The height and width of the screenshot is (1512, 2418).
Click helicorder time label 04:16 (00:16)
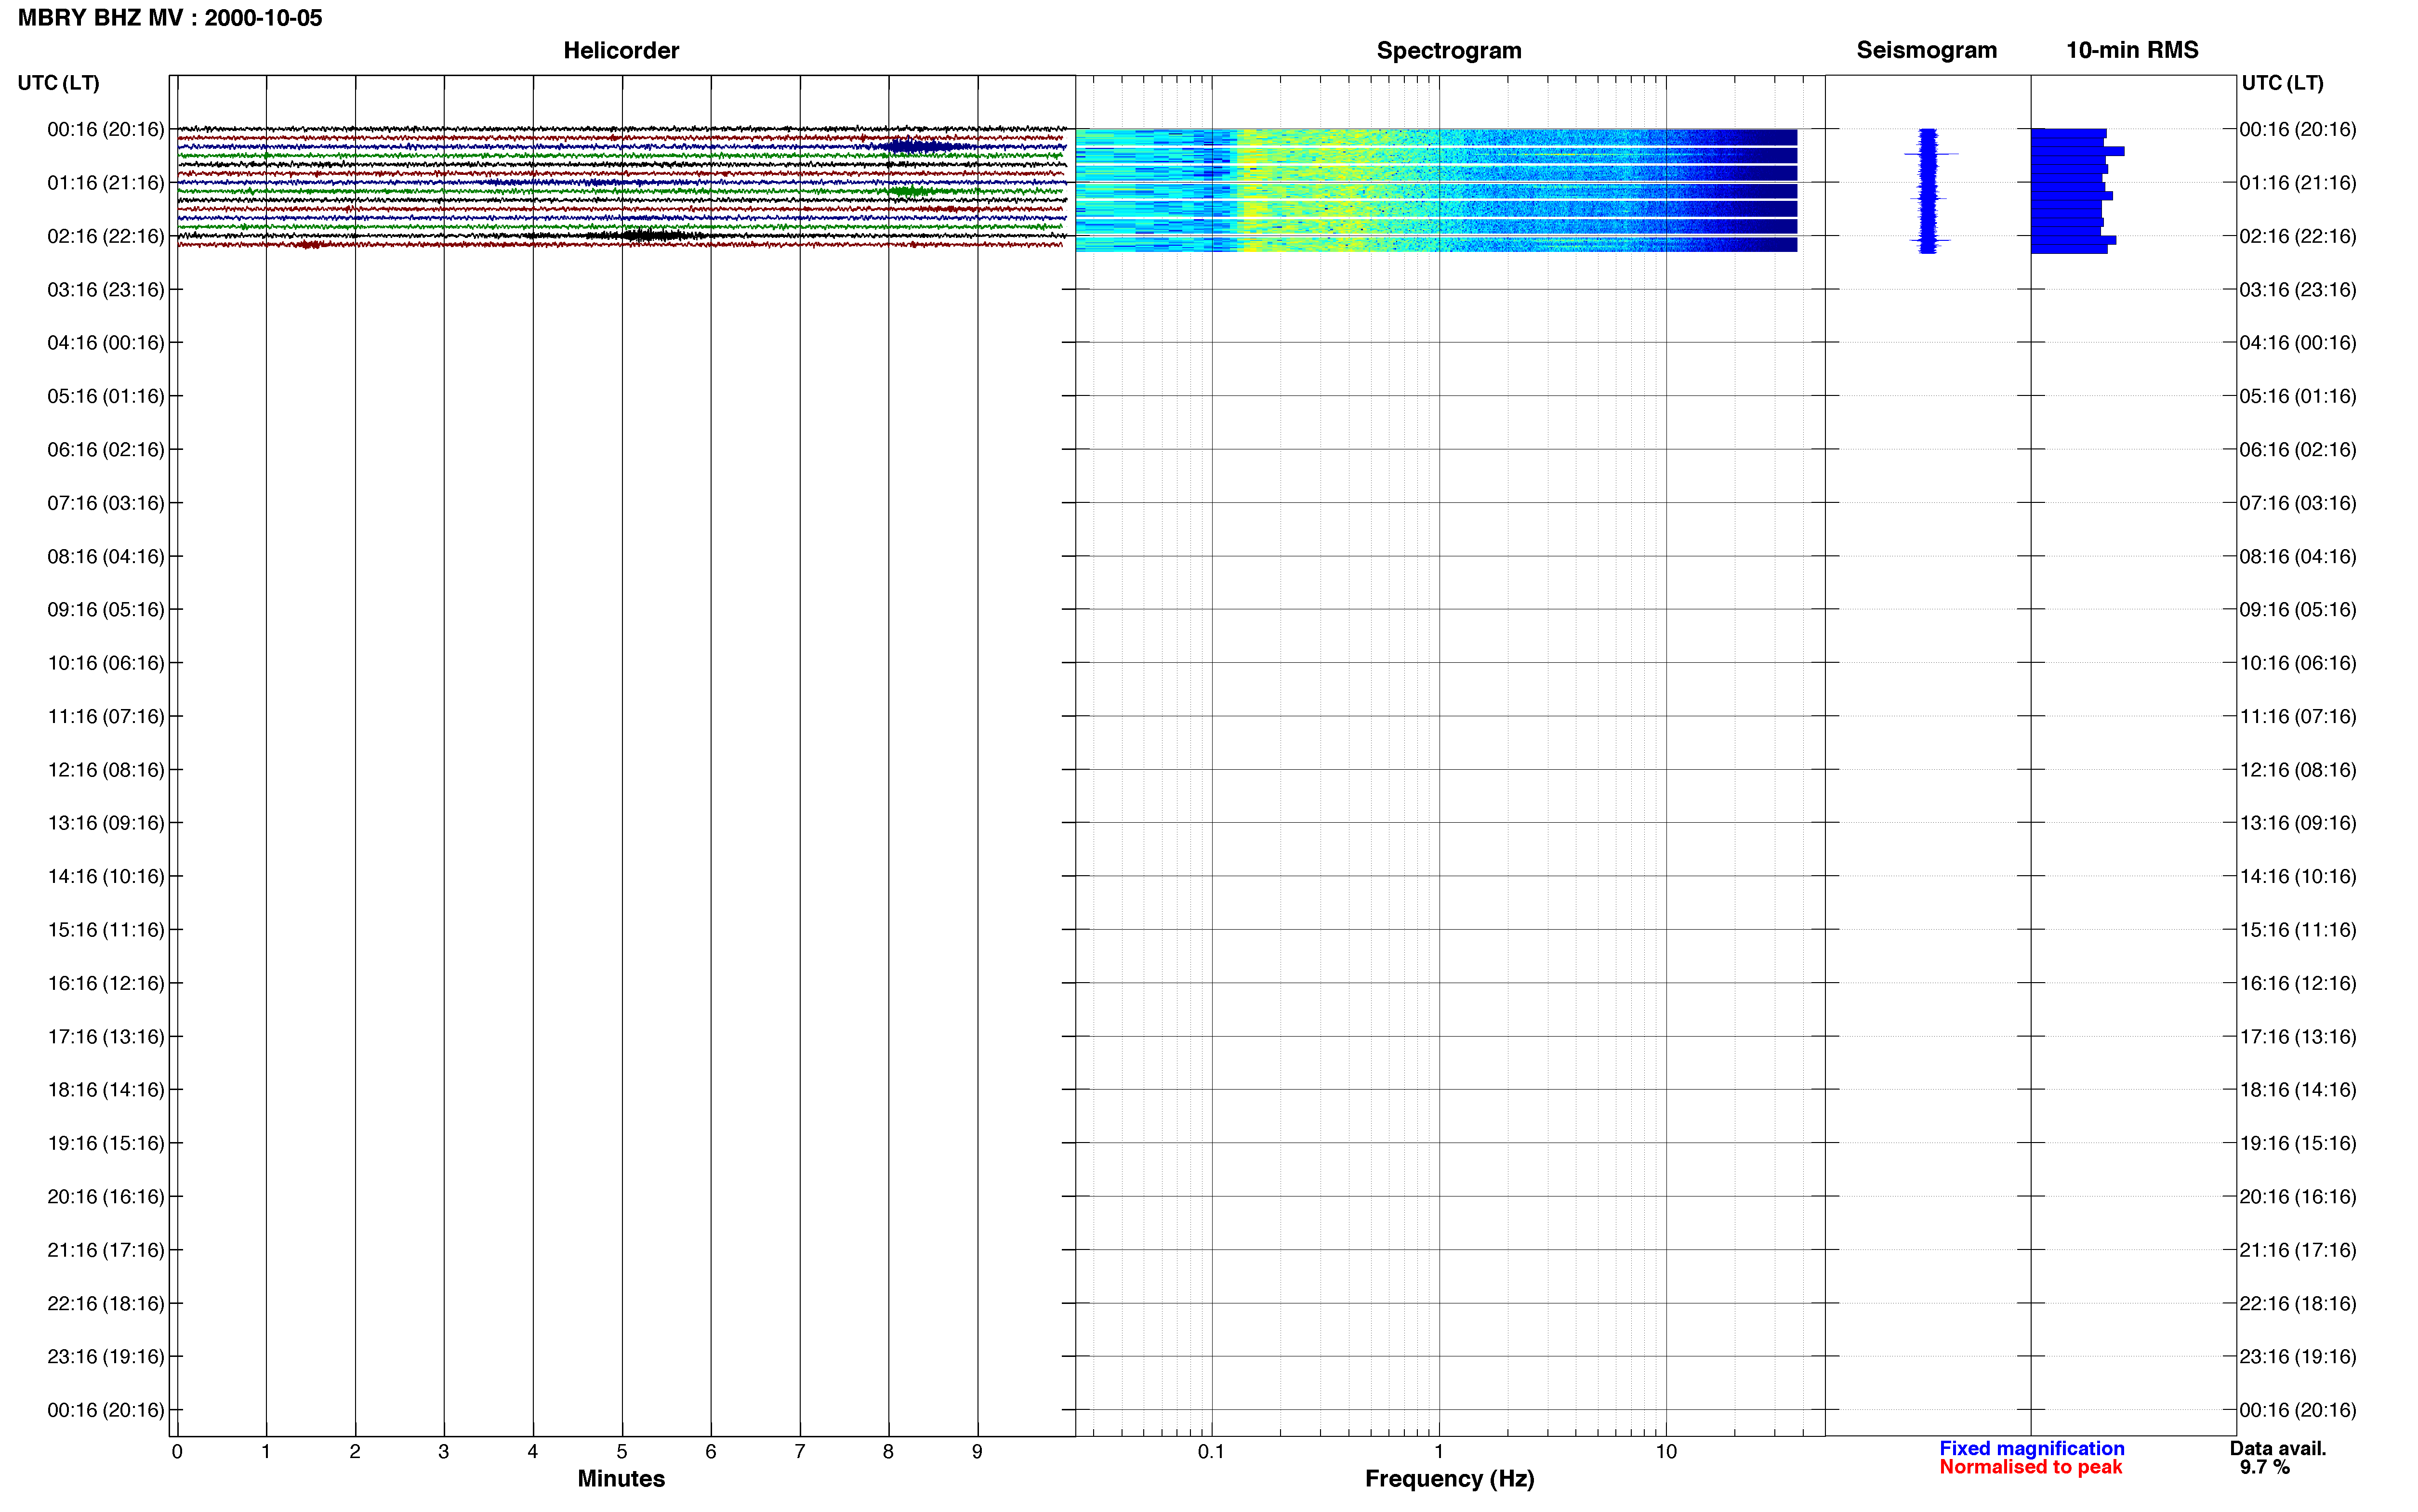coord(106,343)
